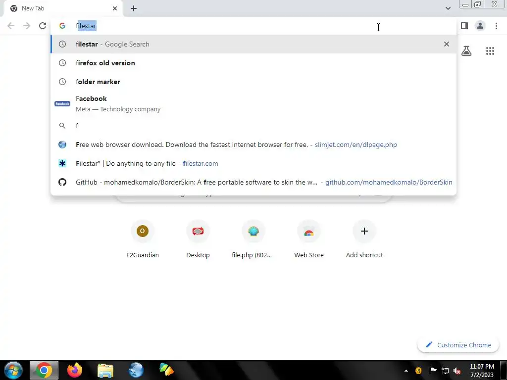Screen dimensions: 507x380
Task: Remove the filestar suggestion with X
Action: (x=446, y=44)
